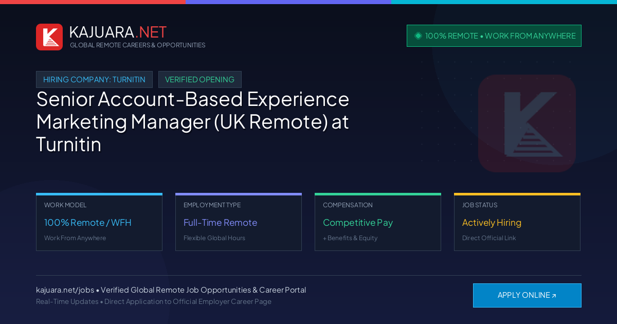This screenshot has width=617, height=324.
Task: Click the Direct Official Link text
Action: click(x=489, y=238)
